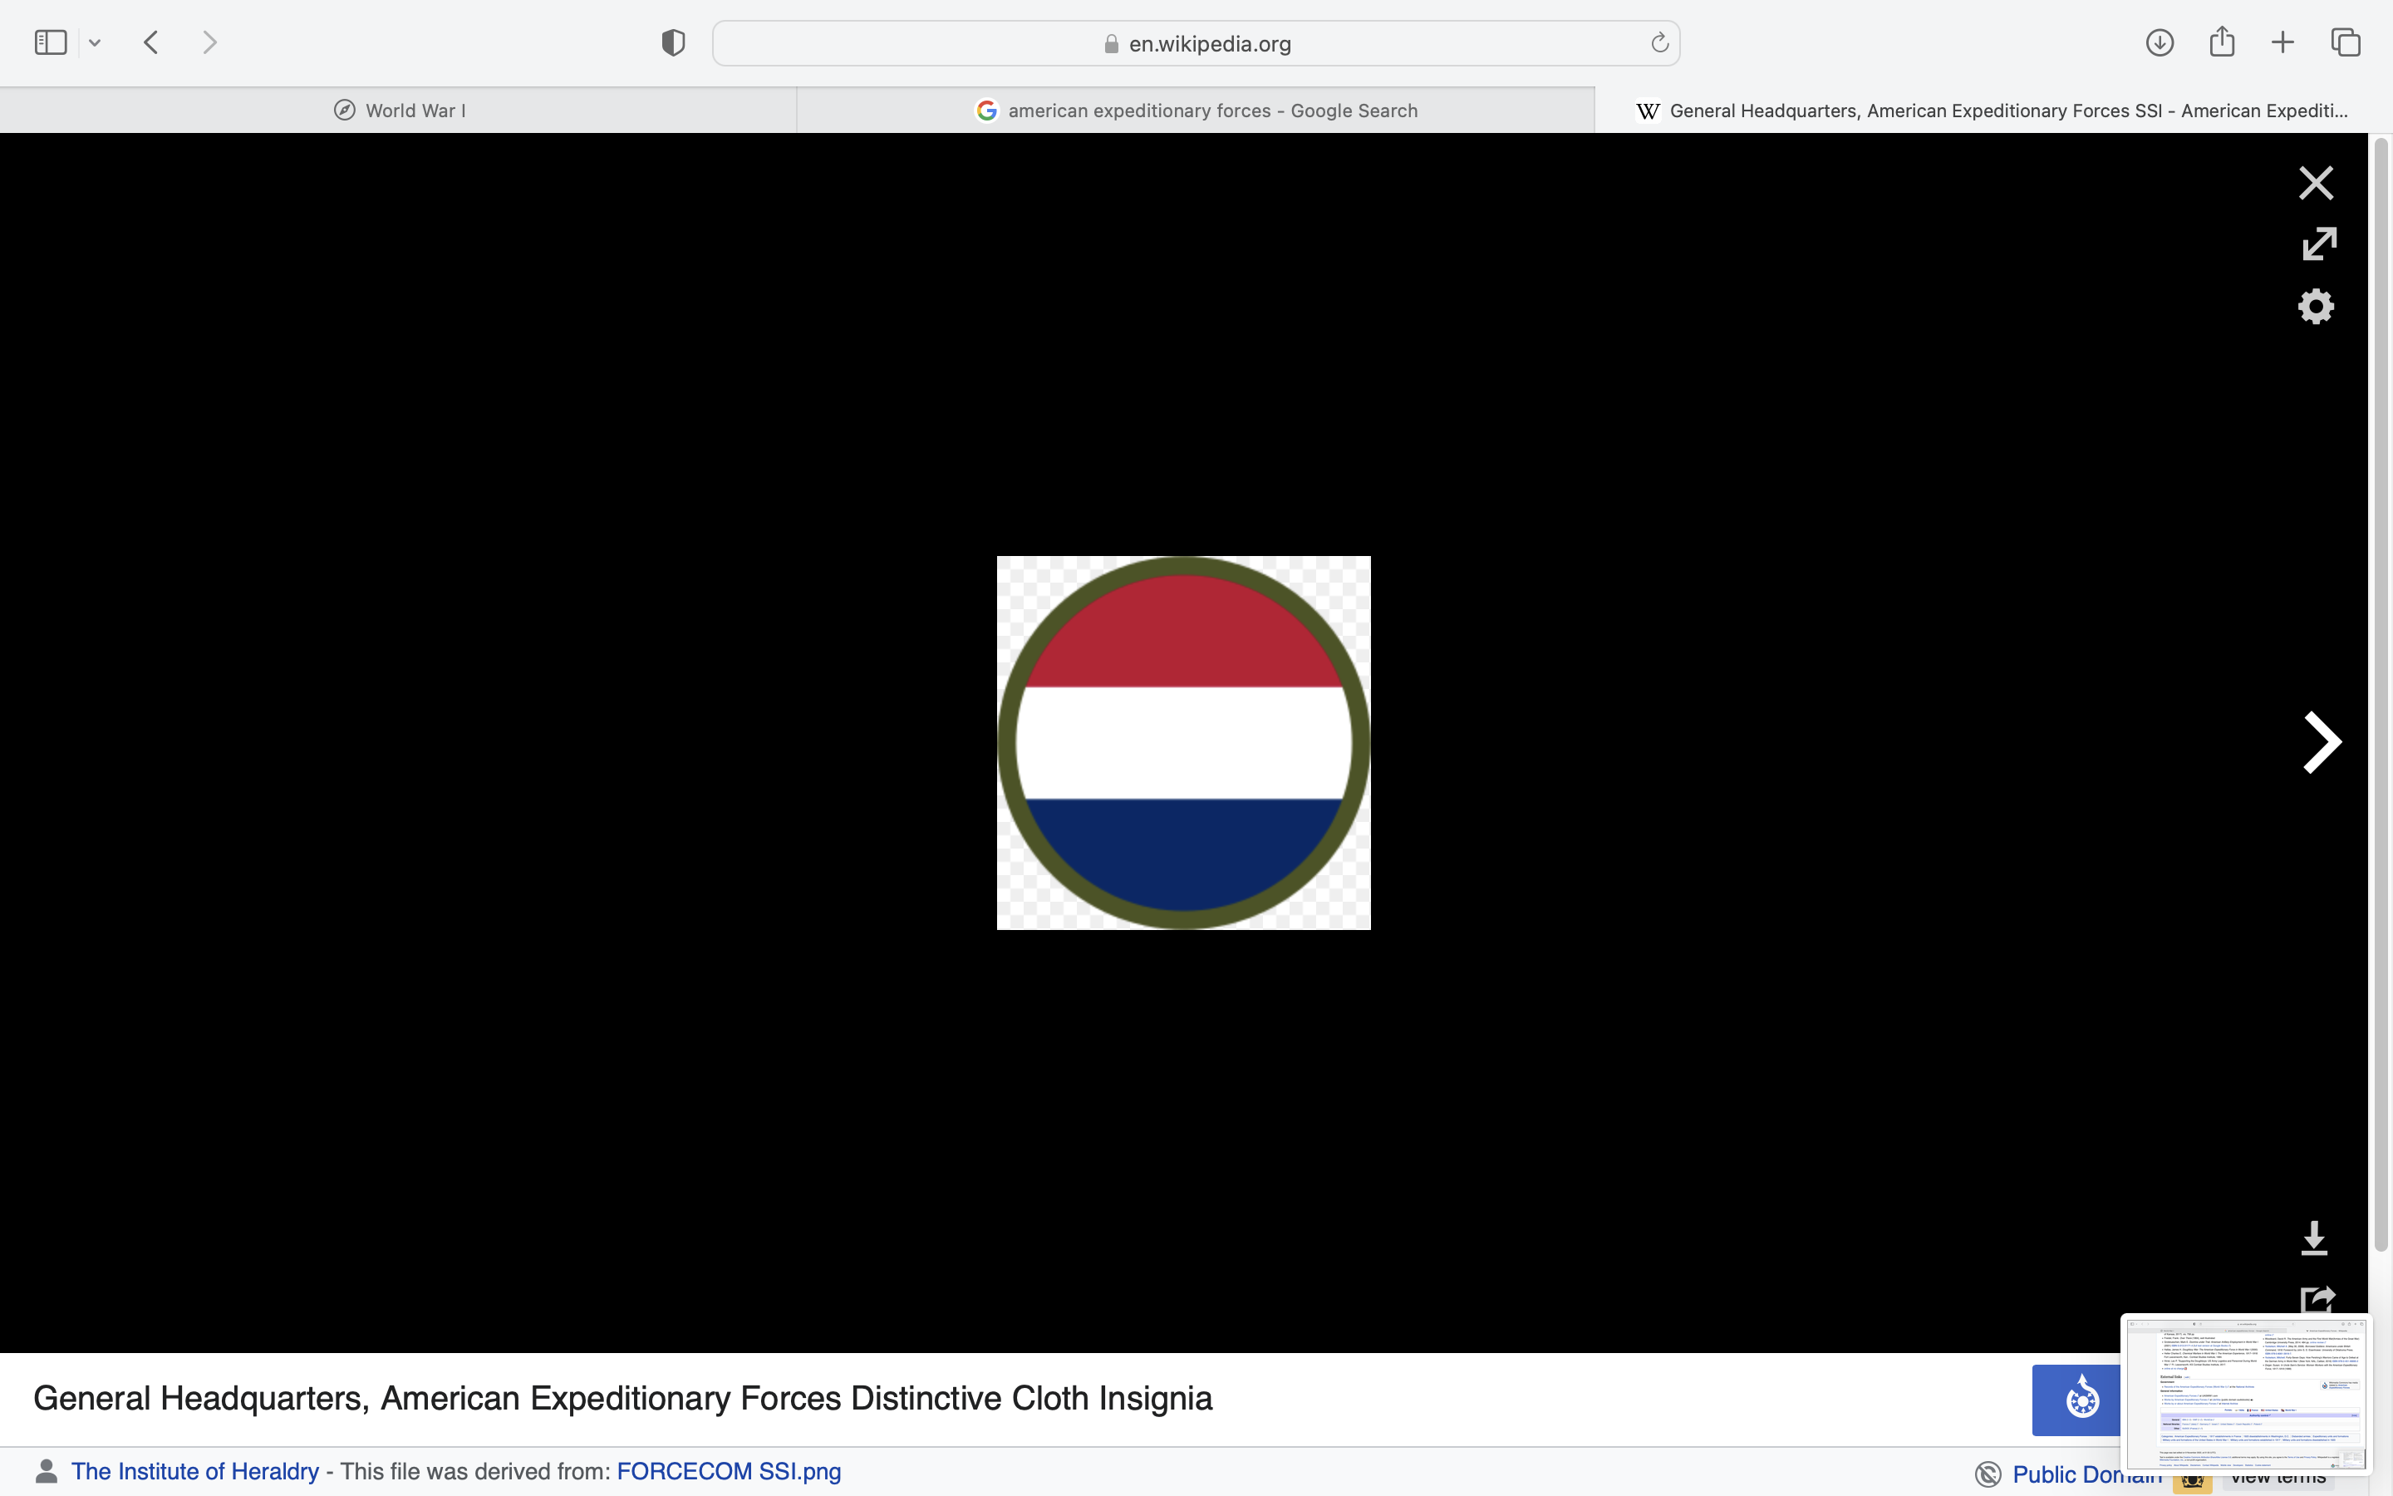Click the share or embed file icon
Image resolution: width=2393 pixels, height=1496 pixels.
[x=2316, y=1298]
